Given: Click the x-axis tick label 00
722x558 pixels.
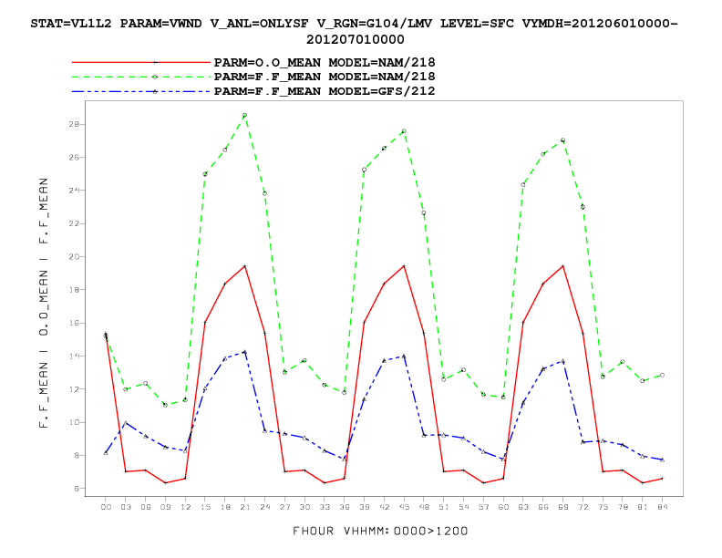Looking at the screenshot, I should point(106,507).
